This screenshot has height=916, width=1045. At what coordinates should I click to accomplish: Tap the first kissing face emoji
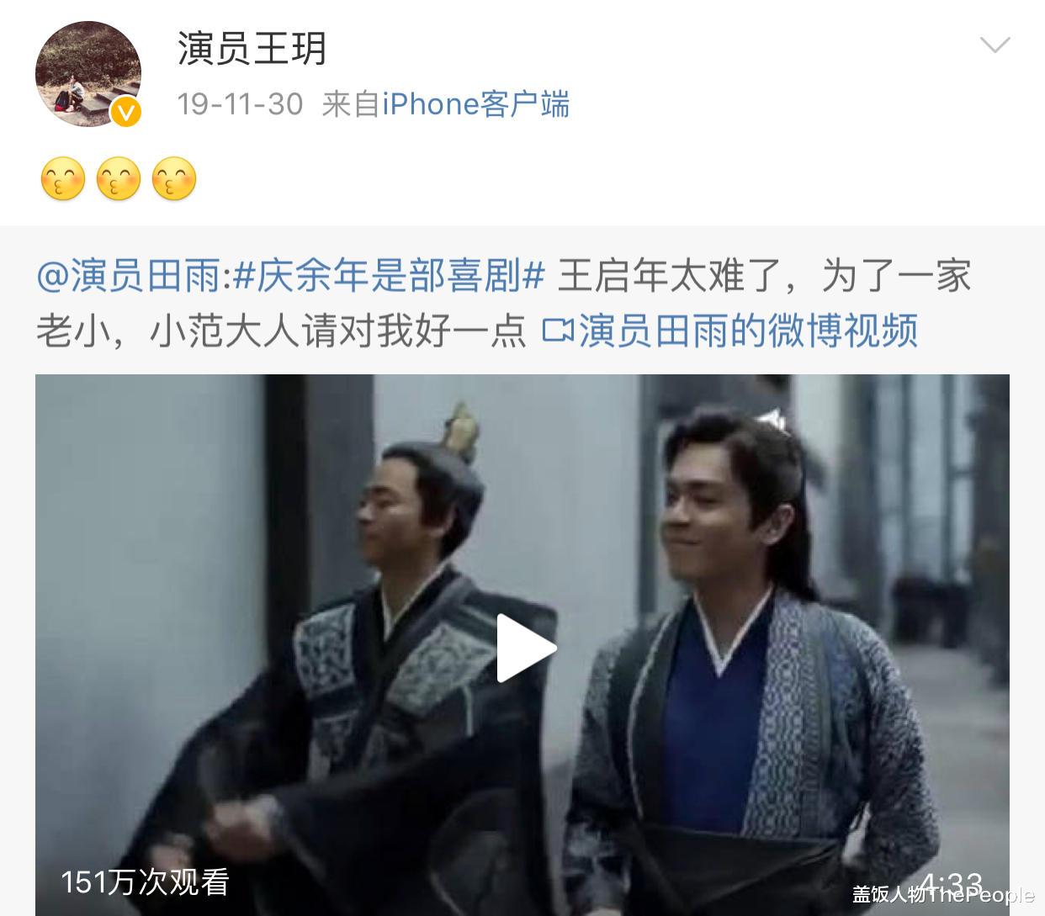63,178
